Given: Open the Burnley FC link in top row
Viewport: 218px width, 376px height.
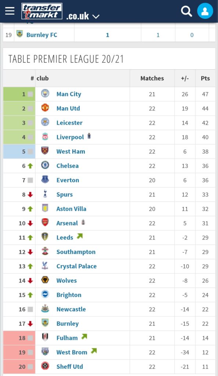Looking at the screenshot, I should point(42,35).
